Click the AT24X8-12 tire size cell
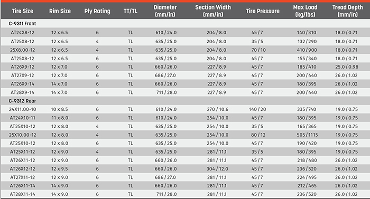 [22, 33]
